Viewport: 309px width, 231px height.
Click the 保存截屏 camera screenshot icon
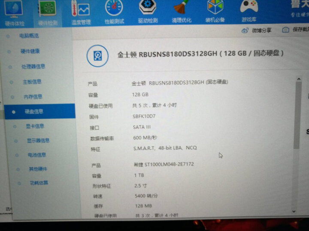(x=285, y=30)
